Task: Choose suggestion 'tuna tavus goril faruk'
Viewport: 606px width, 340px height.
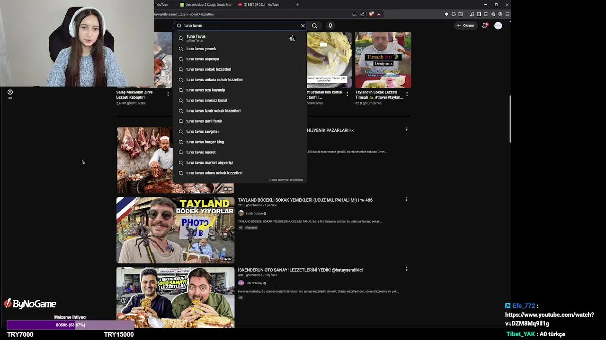Action: click(x=240, y=121)
